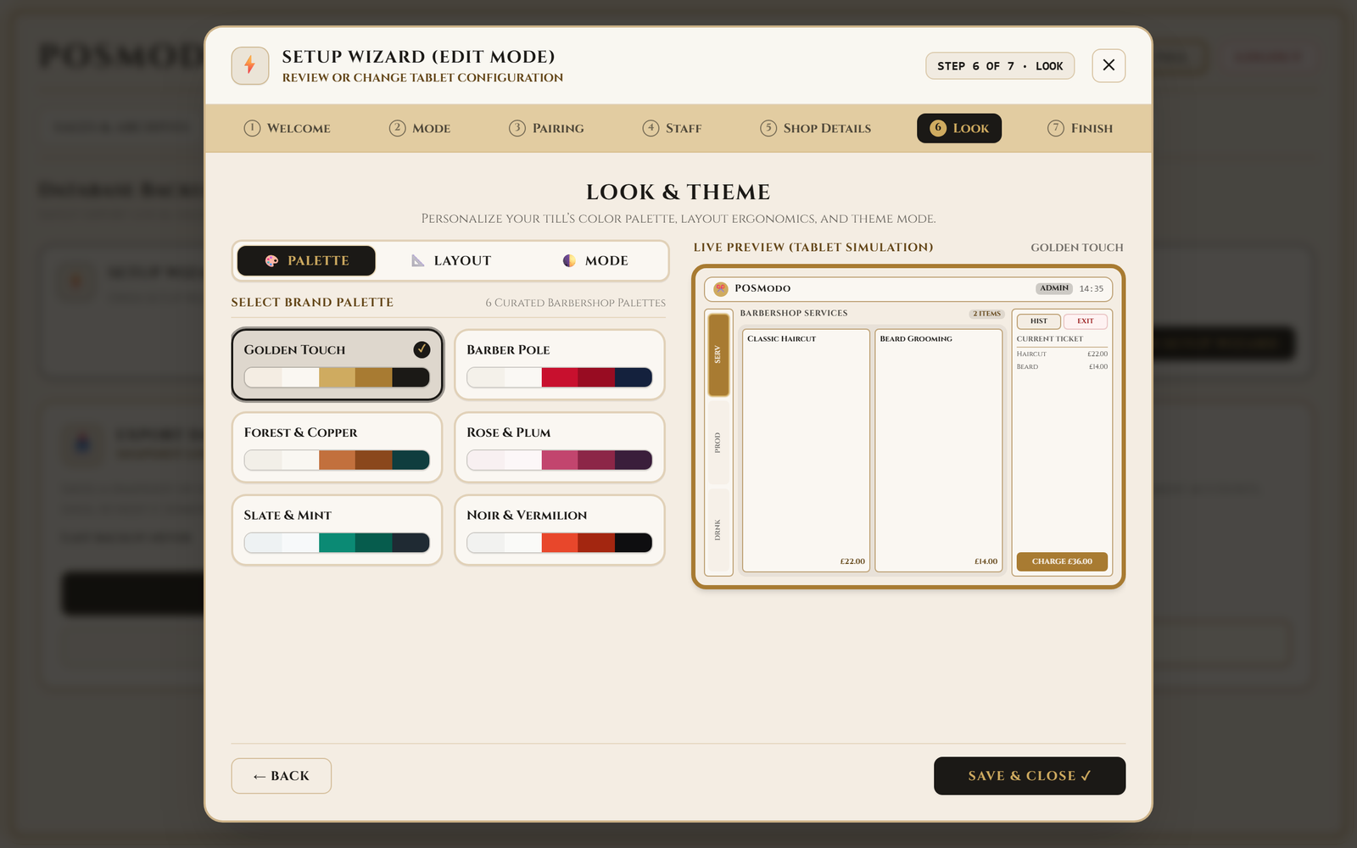Switch to the Layout sub-tab
Viewport: 1357px width, 848px height.
point(451,261)
